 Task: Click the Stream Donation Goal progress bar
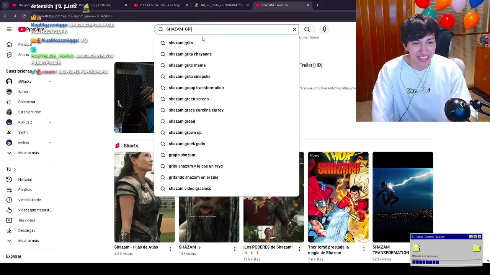click(x=446, y=262)
